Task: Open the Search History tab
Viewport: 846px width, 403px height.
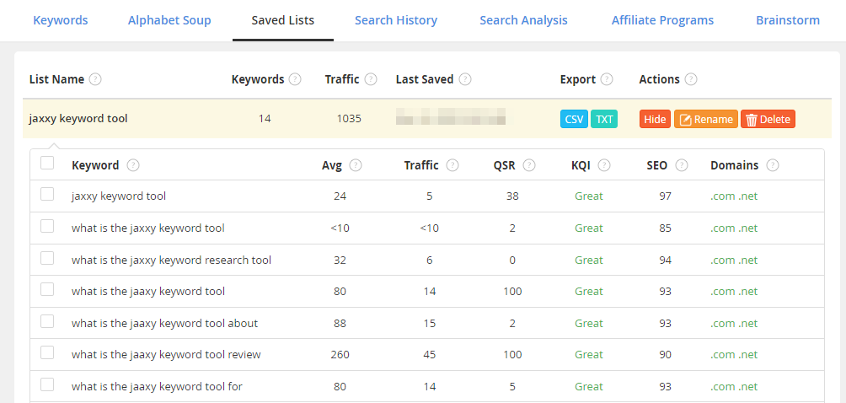Action: (x=396, y=20)
